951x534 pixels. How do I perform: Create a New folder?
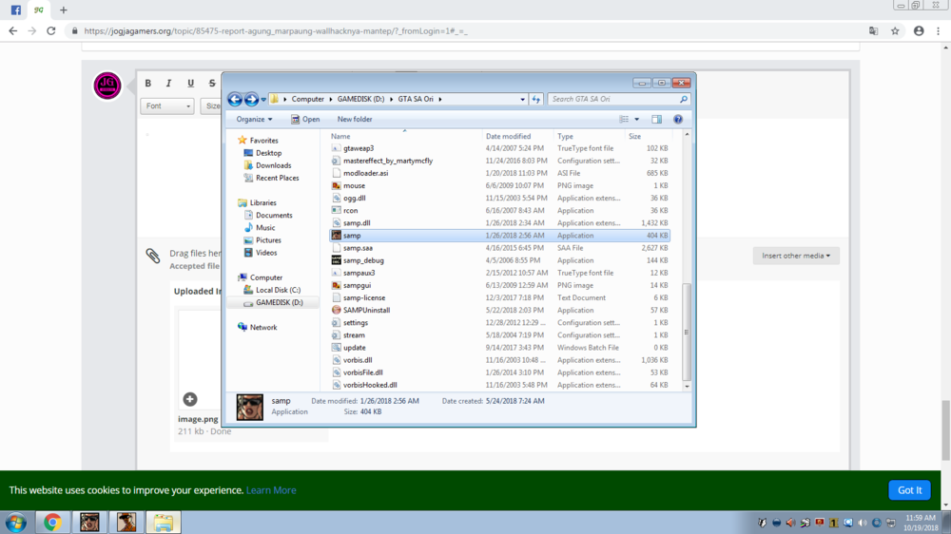pyautogui.click(x=355, y=120)
